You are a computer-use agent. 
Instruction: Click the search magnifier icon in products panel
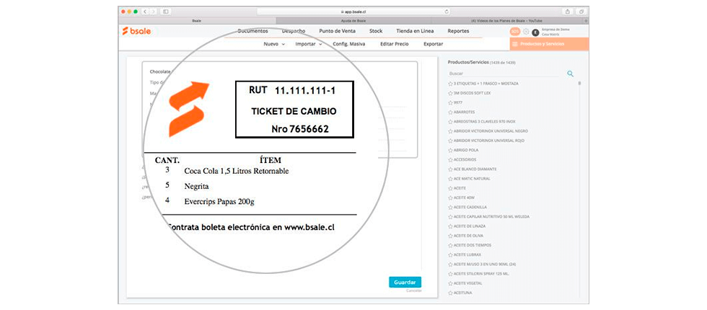[x=570, y=74]
